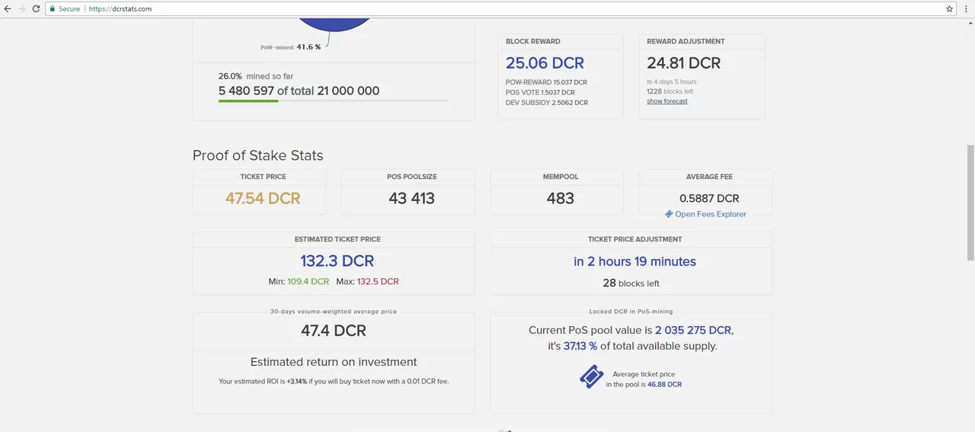The image size is (975, 432).
Task: Click the PoW-mined 41.6 % label
Action: tap(290, 47)
